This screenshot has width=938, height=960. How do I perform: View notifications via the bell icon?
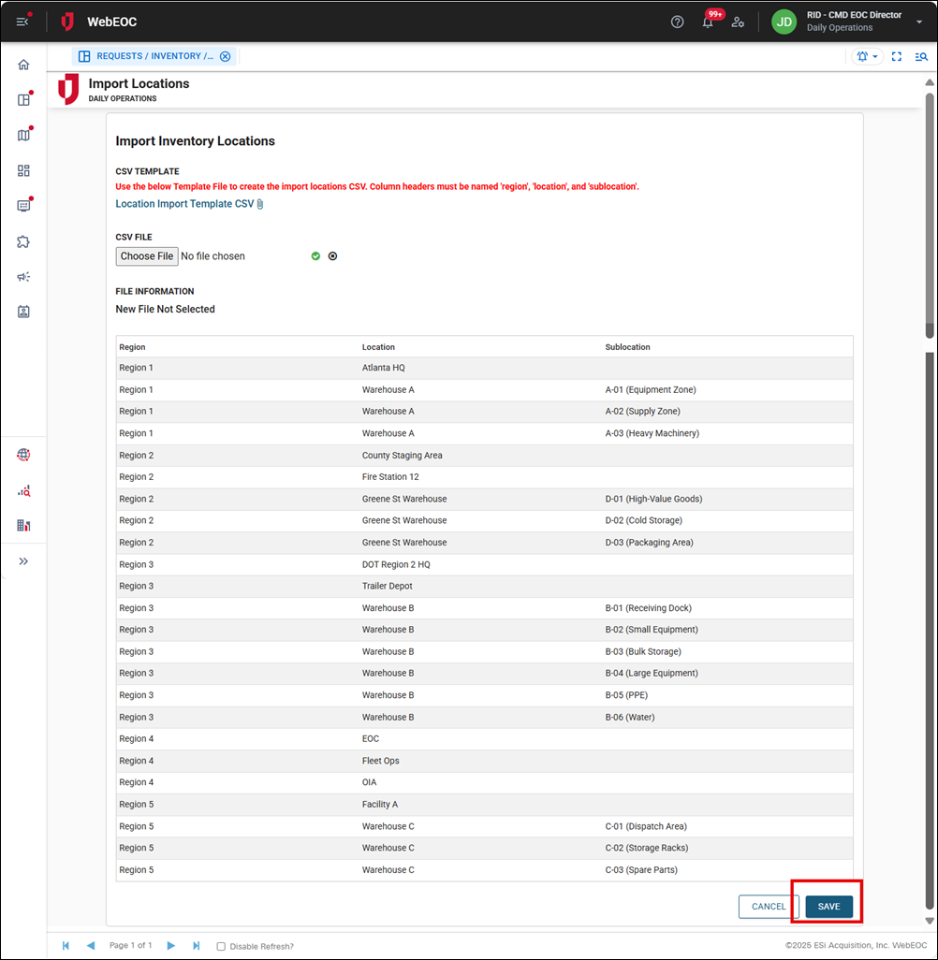(708, 22)
